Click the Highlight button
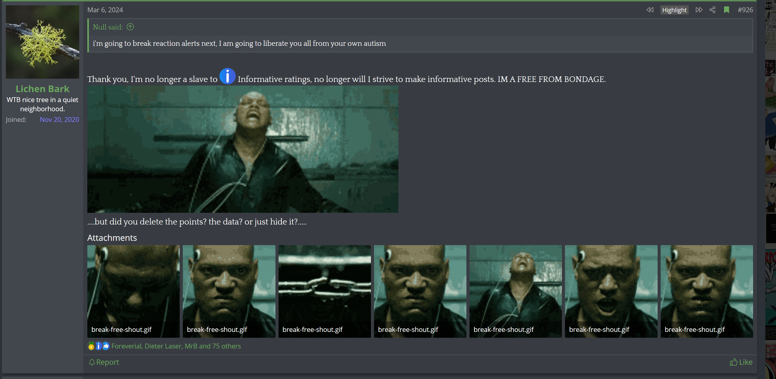 point(674,10)
